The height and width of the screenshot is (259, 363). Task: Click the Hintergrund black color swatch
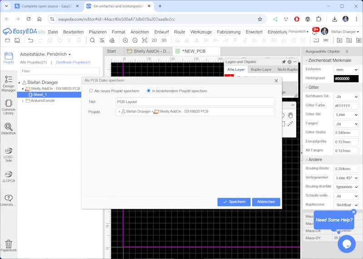pyautogui.click(x=346, y=78)
